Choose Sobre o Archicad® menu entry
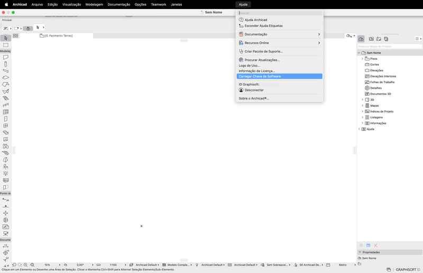423x273 pixels. coord(280,98)
